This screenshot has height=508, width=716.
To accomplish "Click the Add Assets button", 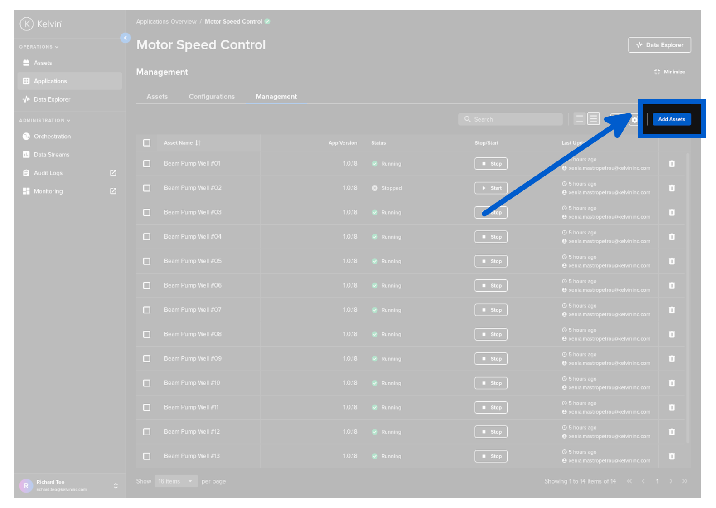I will coord(671,119).
